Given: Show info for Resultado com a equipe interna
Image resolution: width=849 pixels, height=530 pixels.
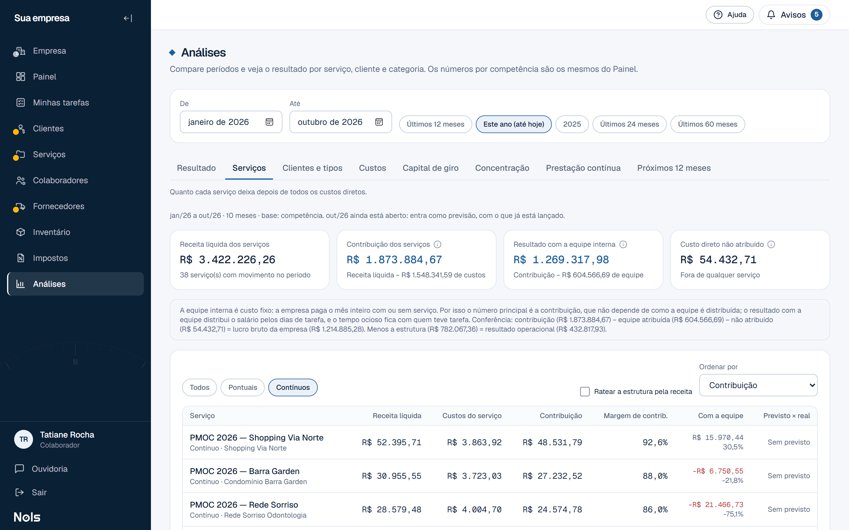Looking at the screenshot, I should 623,244.
